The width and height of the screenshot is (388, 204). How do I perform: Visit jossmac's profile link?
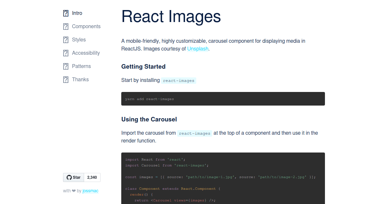pos(90,191)
